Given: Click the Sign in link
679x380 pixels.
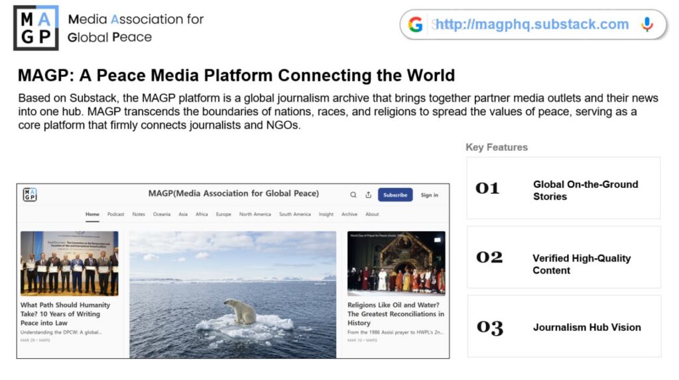Looking at the screenshot, I should [429, 195].
